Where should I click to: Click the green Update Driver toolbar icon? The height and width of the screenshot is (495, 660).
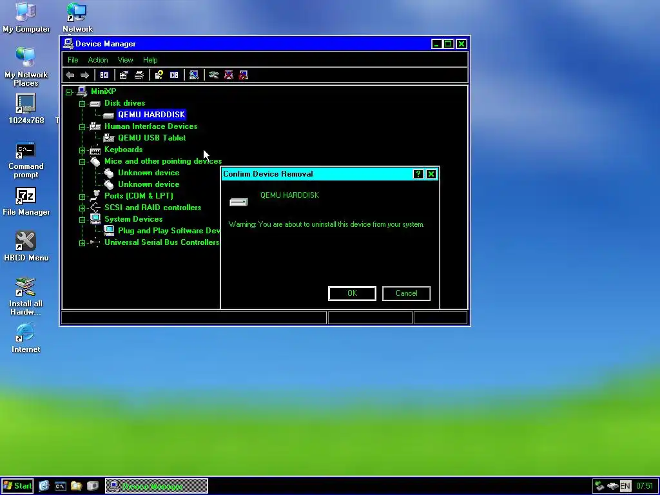coord(214,75)
